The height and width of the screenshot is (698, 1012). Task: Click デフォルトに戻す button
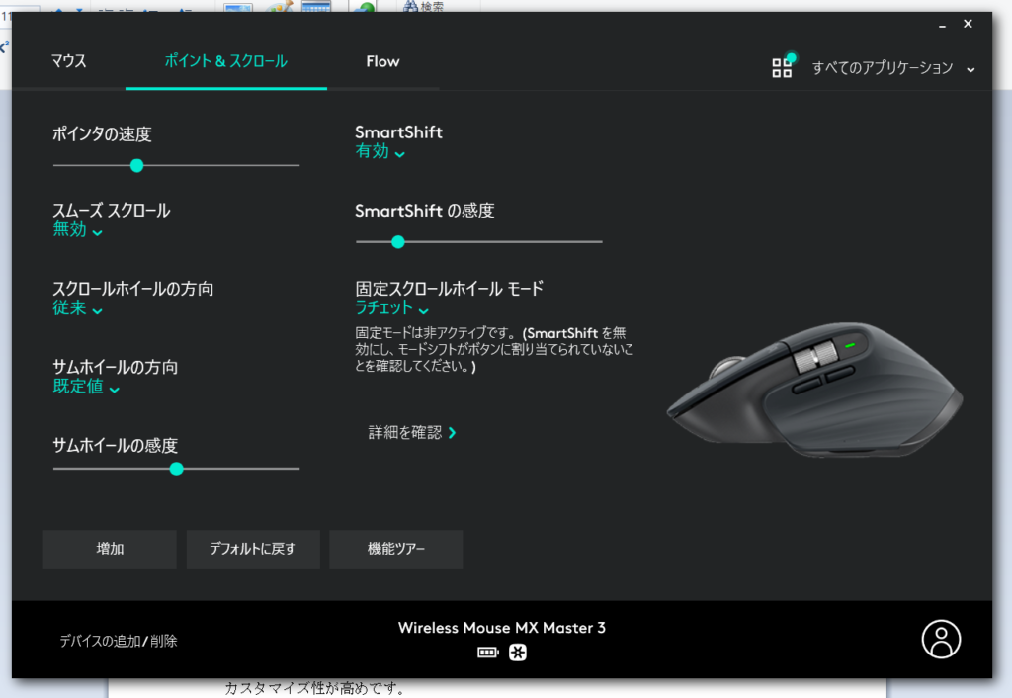pyautogui.click(x=253, y=549)
